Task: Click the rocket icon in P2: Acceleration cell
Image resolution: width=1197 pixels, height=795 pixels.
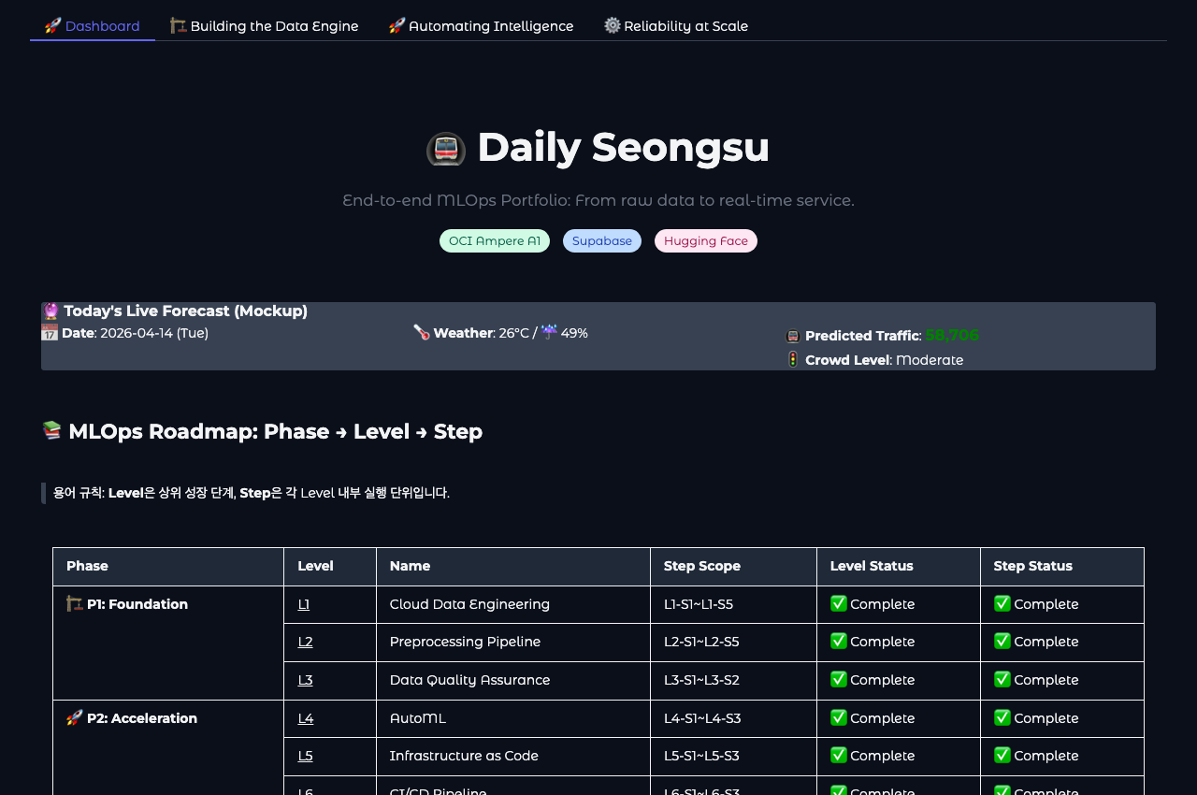Action: (x=75, y=718)
